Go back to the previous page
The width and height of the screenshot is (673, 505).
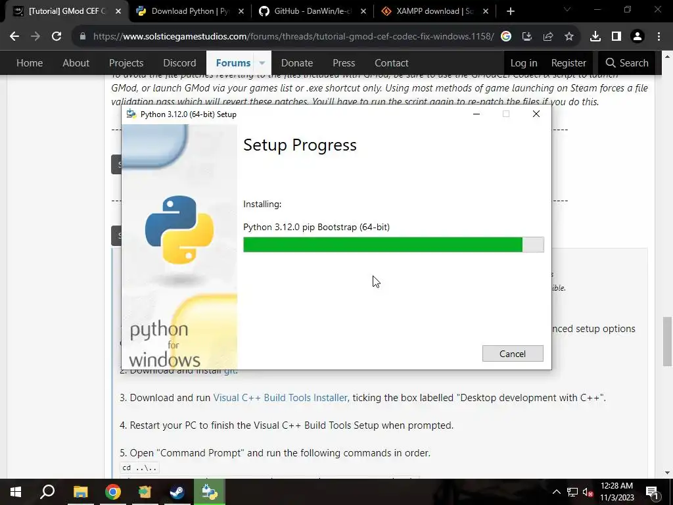point(14,37)
